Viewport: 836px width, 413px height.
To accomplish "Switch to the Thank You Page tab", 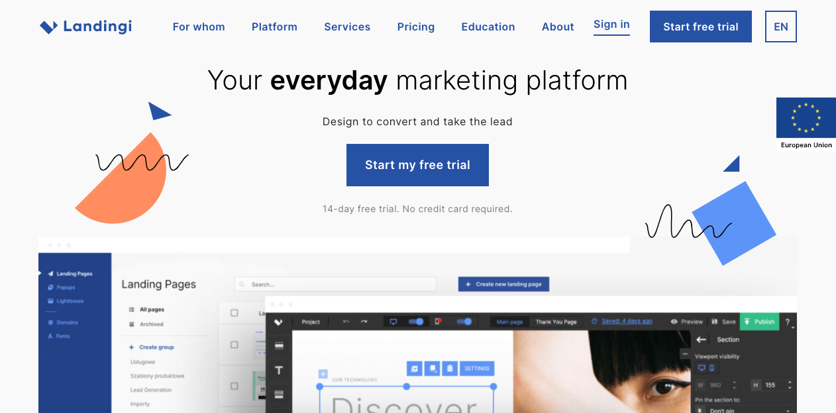I will tap(556, 322).
